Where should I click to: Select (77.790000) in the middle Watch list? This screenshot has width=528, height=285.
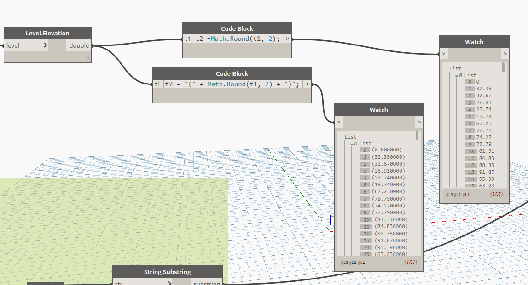[x=388, y=212]
